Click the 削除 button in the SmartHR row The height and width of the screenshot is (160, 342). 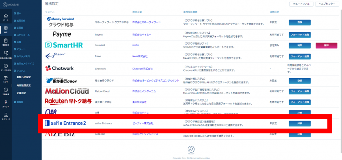click(326, 45)
